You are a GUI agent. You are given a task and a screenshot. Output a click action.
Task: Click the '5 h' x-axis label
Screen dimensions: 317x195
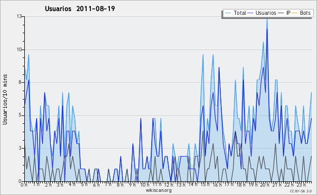click(x=84, y=184)
